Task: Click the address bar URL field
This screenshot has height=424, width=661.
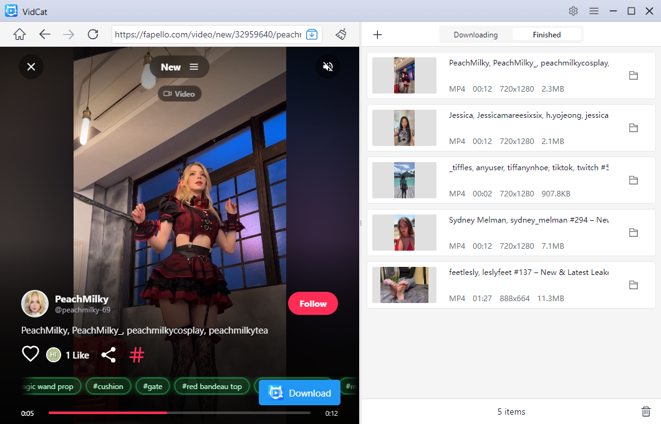Action: [208, 34]
